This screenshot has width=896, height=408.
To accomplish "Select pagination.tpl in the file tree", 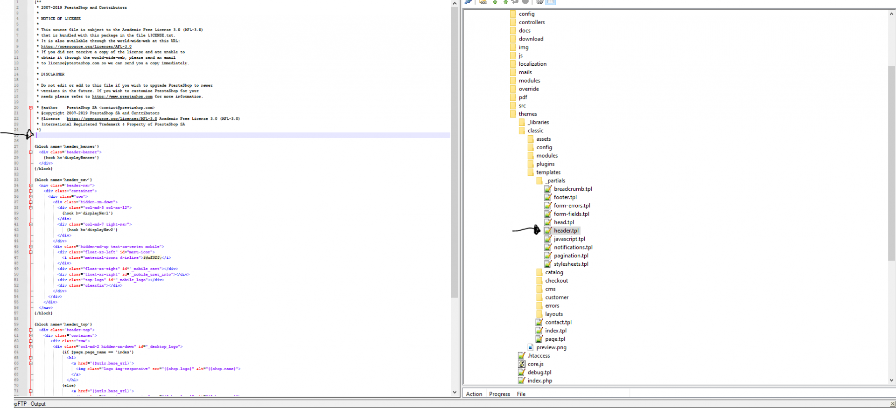I will [571, 256].
